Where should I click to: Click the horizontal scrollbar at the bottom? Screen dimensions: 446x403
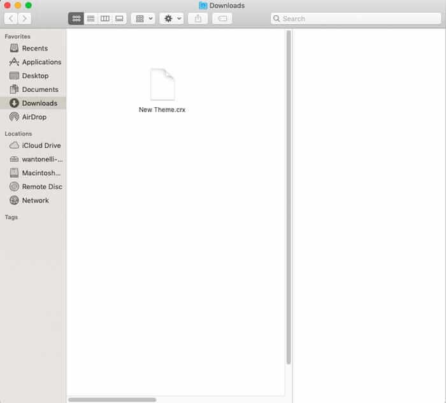pyautogui.click(x=112, y=400)
